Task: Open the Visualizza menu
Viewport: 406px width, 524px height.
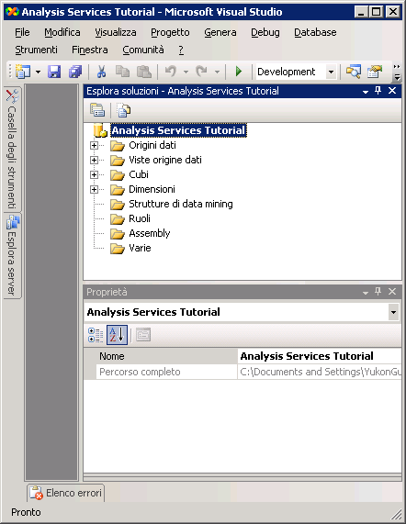Action: pos(116,32)
